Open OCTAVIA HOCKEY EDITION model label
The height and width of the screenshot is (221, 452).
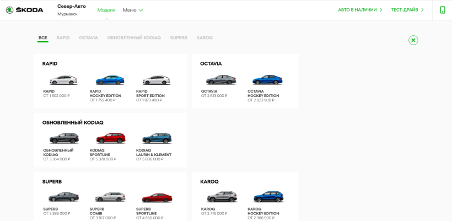click(263, 93)
